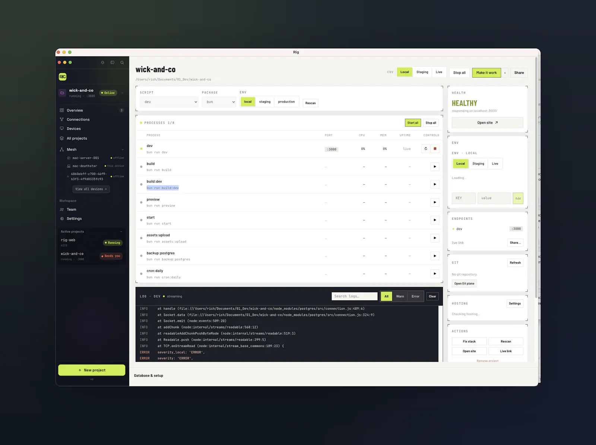Open Settings in sidebar workspace section

click(92, 219)
